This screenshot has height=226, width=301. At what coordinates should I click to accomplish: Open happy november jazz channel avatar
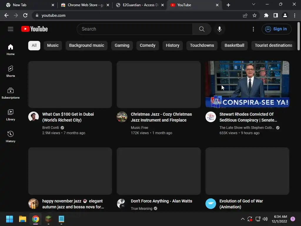point(34,204)
